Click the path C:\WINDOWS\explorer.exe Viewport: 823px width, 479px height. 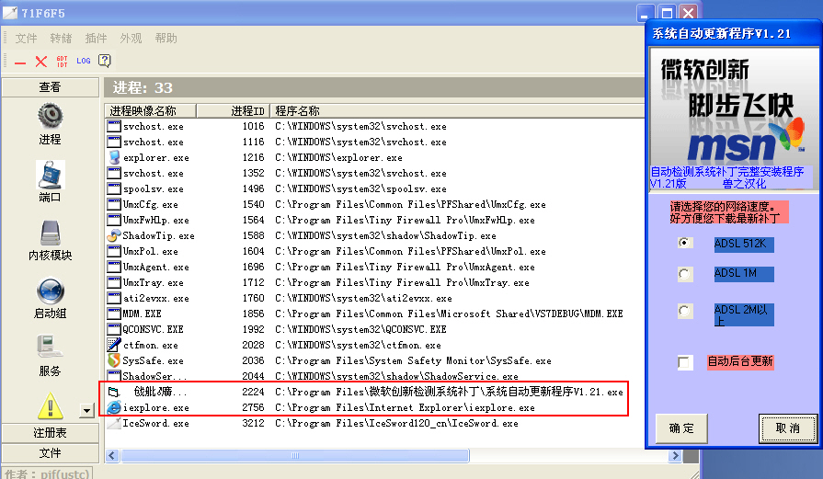338,157
